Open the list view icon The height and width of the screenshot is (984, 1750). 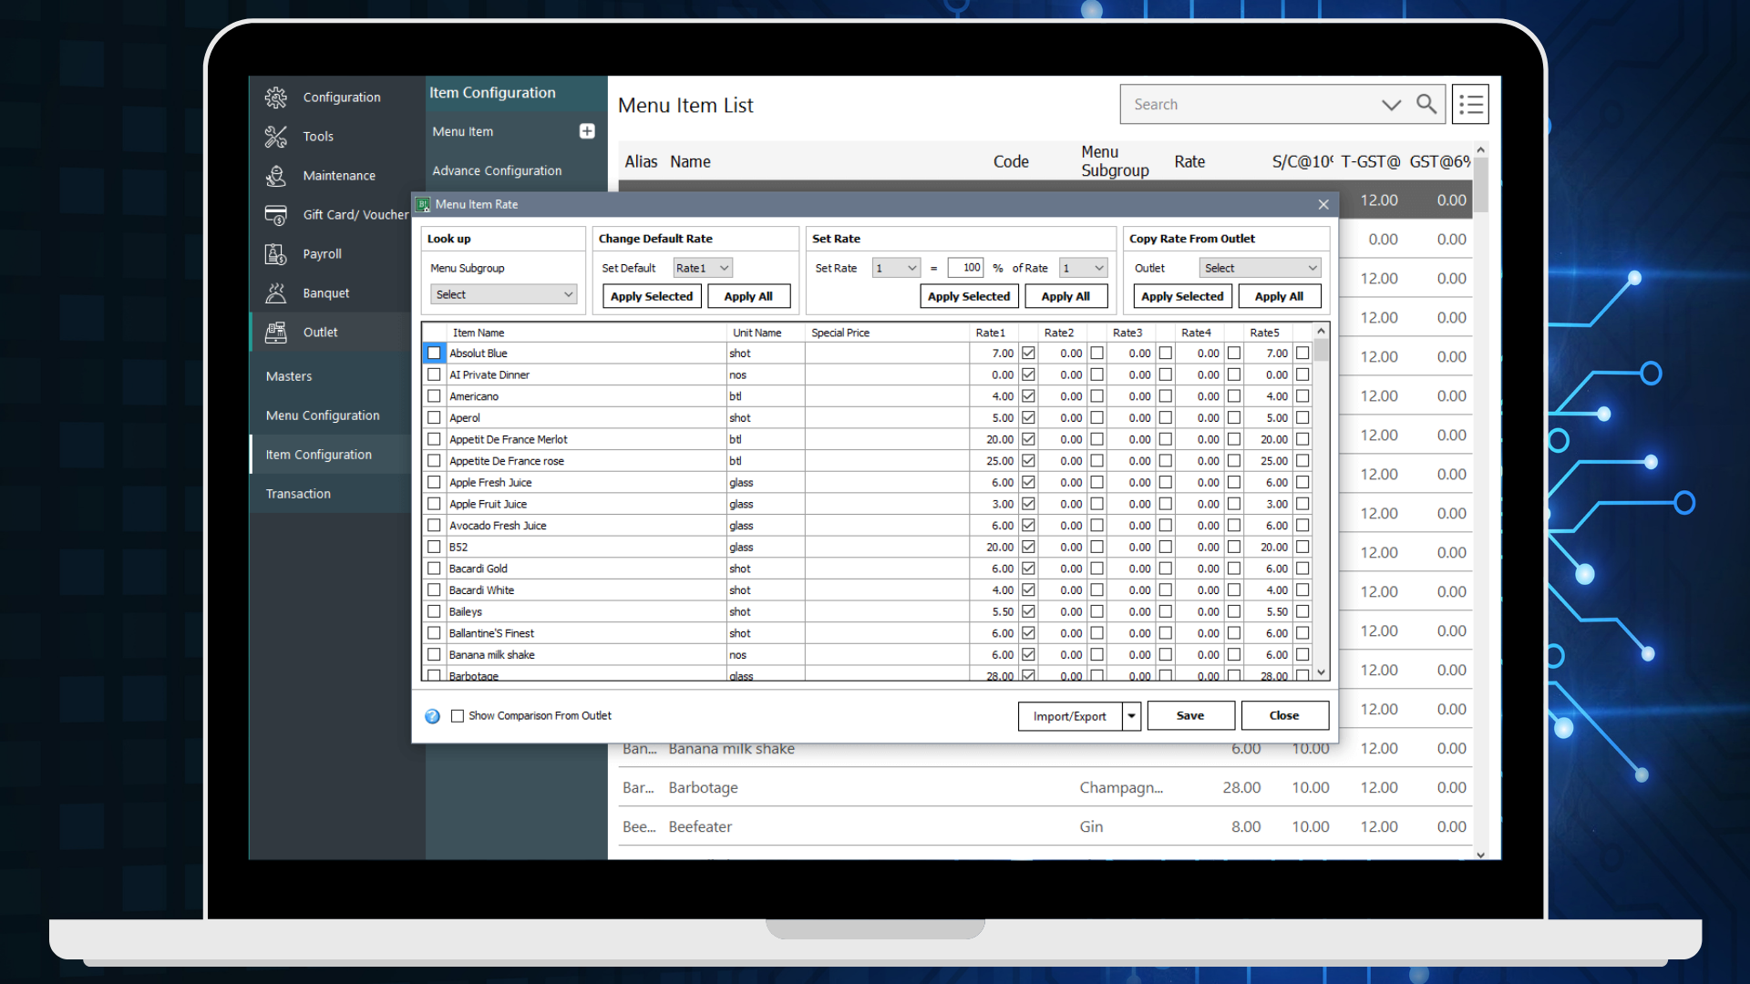1470,105
